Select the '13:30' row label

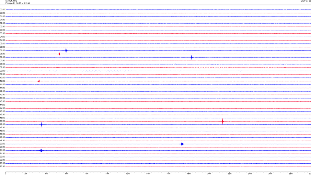coord(2,101)
